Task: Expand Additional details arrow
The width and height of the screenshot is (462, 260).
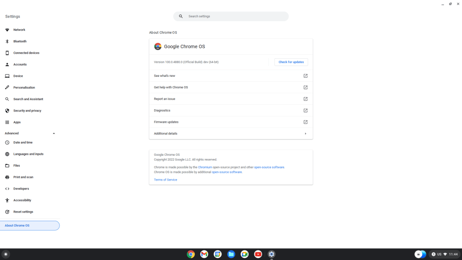Action: click(x=305, y=134)
